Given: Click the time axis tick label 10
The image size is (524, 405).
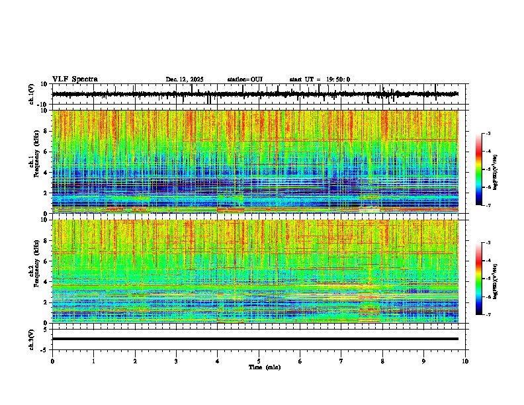Looking at the screenshot, I should pos(465,361).
